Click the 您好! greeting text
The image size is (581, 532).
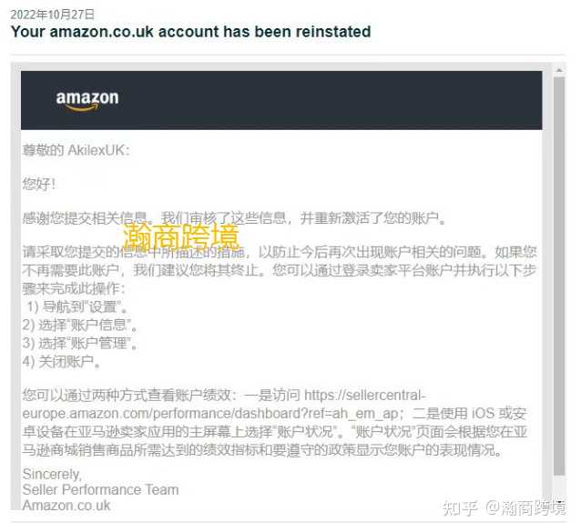point(39,184)
